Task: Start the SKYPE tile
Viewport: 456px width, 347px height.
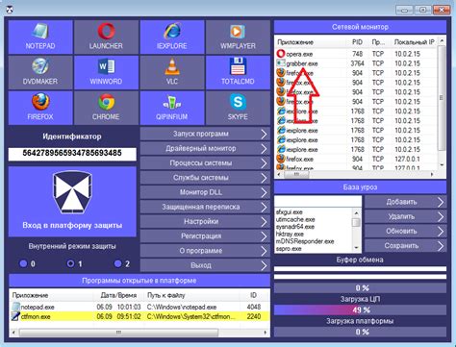Action: click(238, 108)
